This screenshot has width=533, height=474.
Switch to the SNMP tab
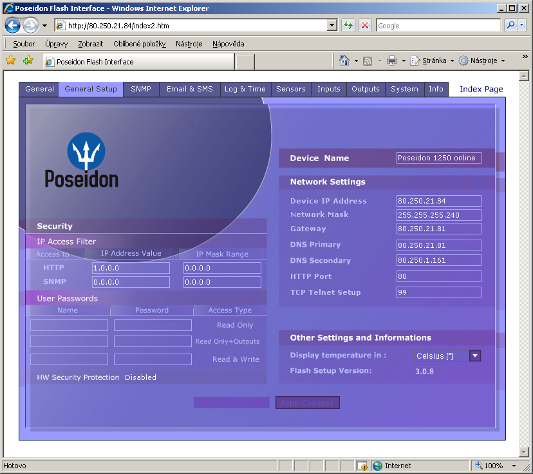(141, 89)
